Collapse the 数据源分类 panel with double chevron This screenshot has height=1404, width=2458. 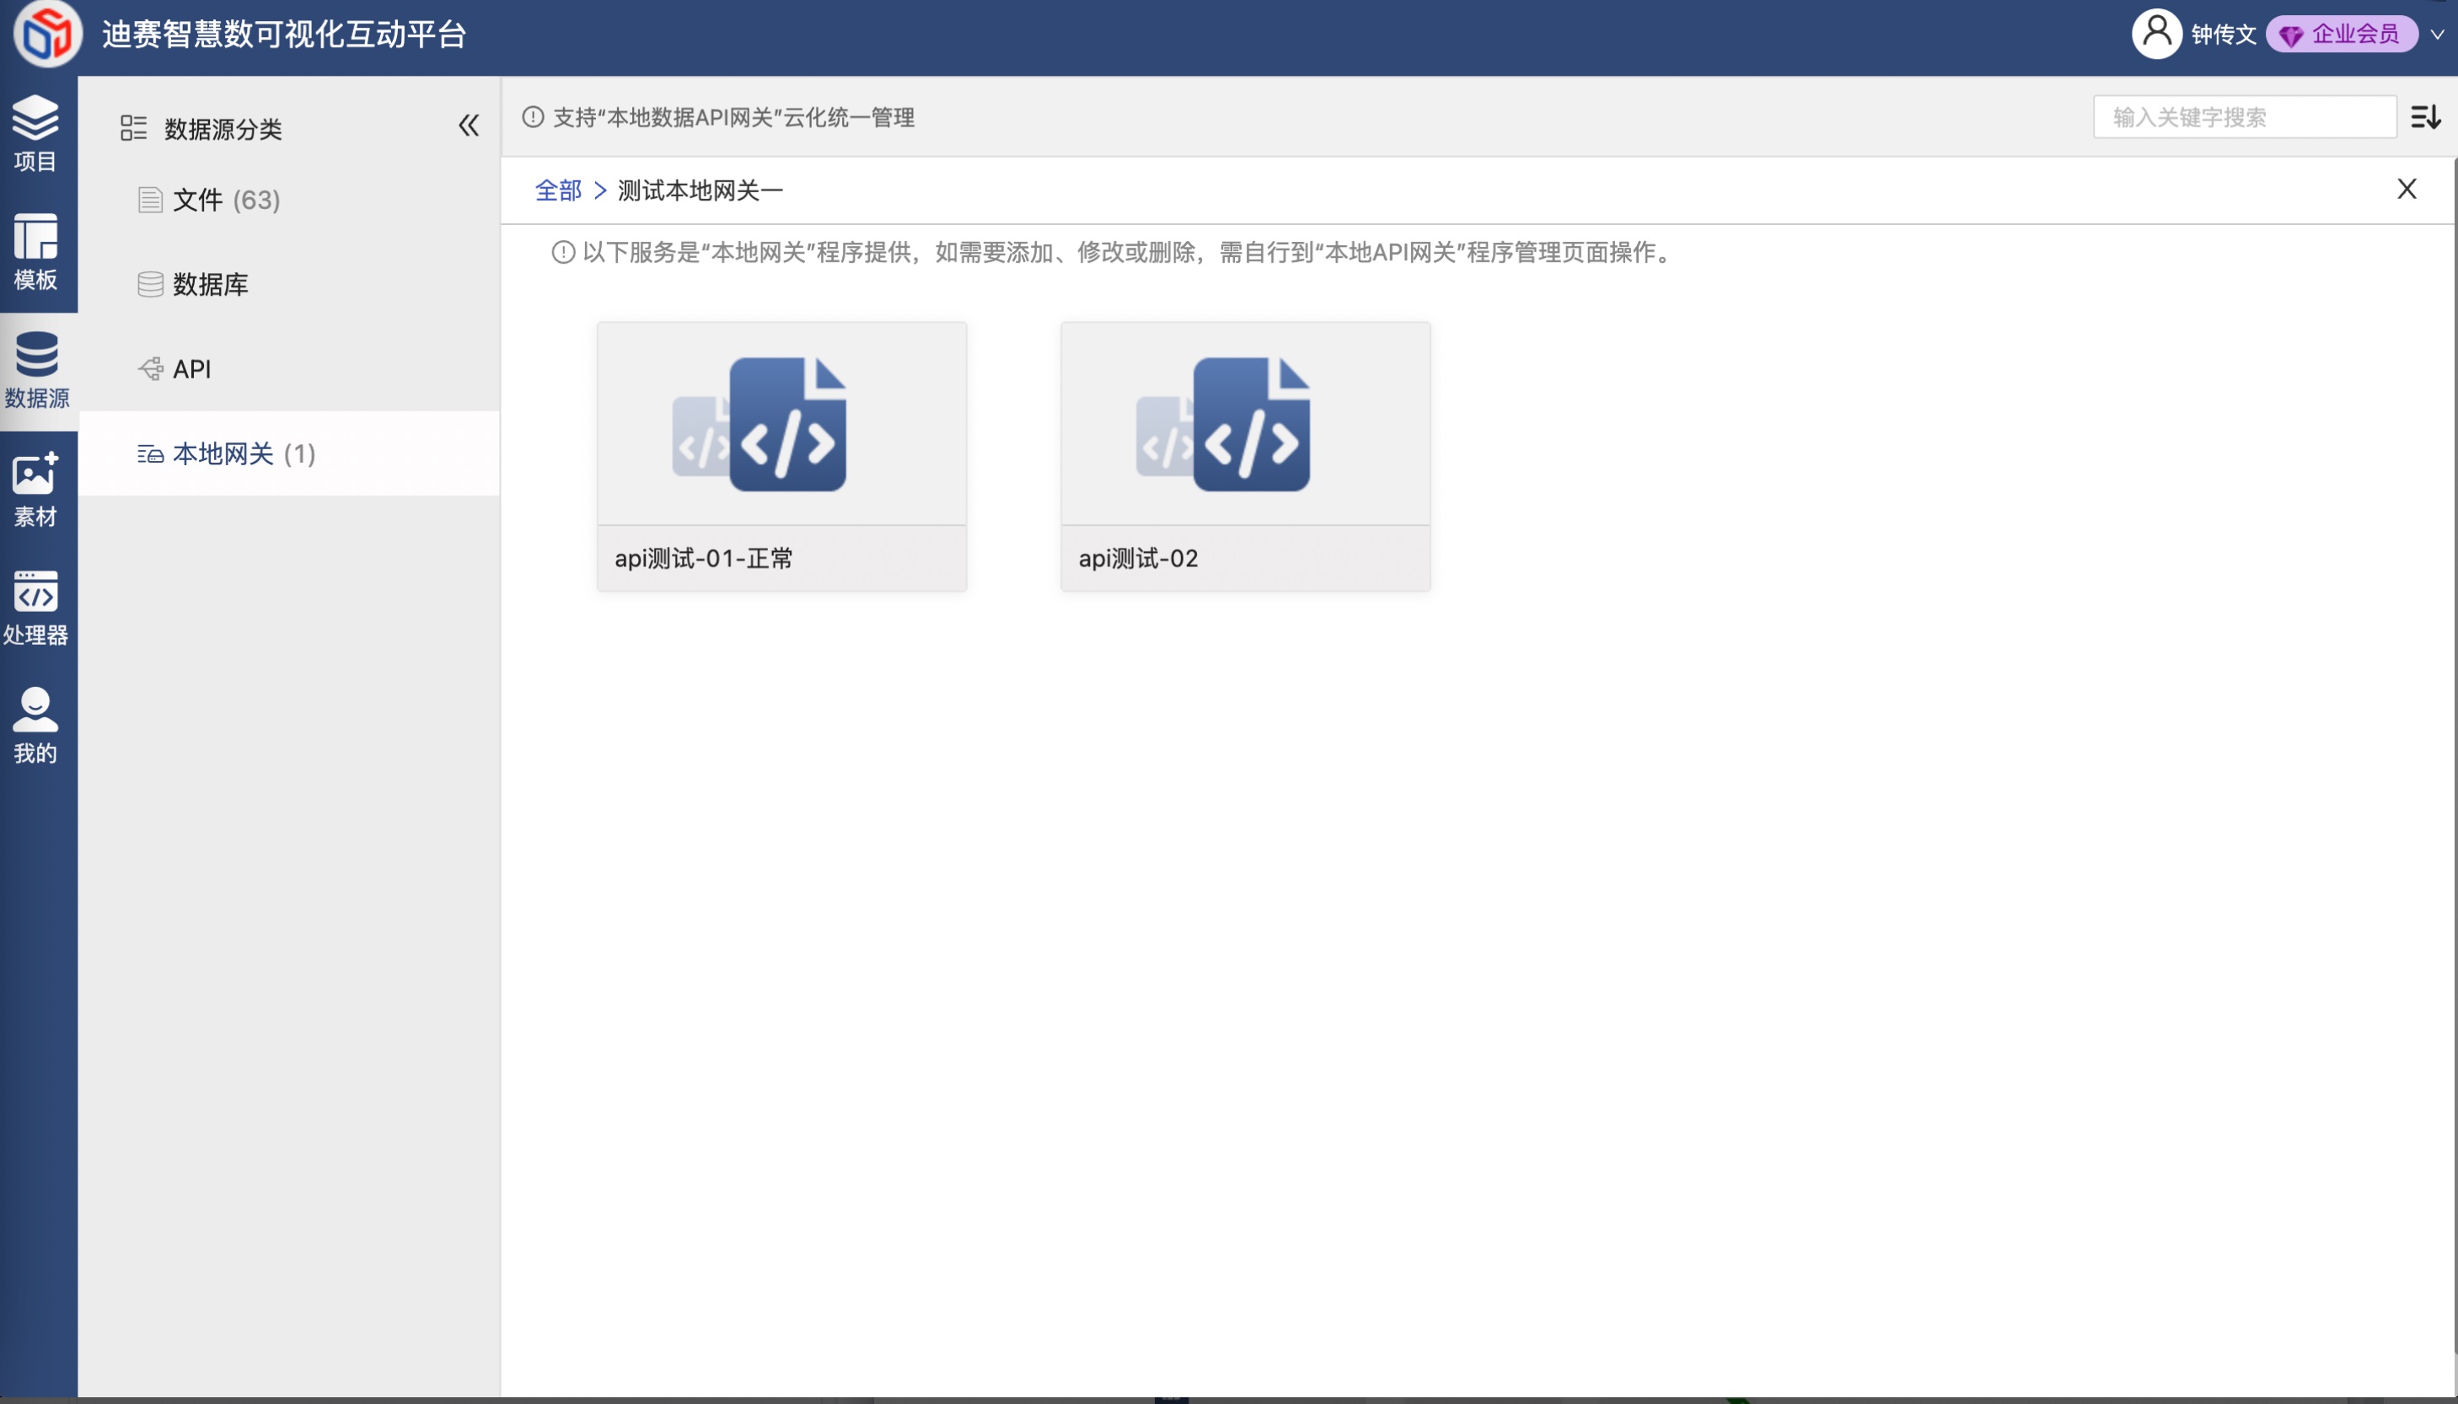[x=469, y=126]
